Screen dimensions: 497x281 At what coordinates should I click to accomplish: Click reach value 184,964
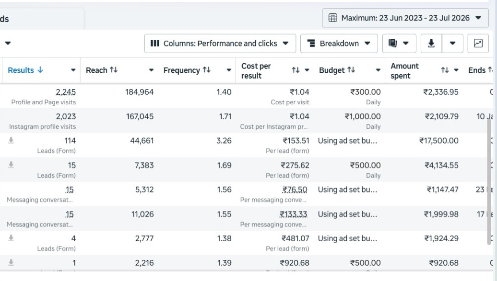pyautogui.click(x=140, y=92)
